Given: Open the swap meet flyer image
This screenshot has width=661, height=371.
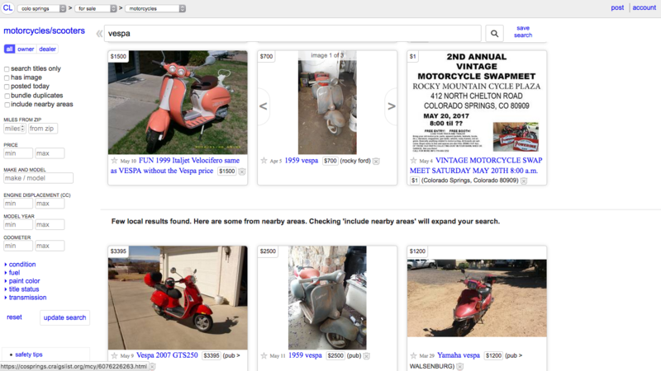Looking at the screenshot, I should (x=477, y=102).
